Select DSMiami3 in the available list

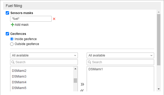click(x=19, y=77)
